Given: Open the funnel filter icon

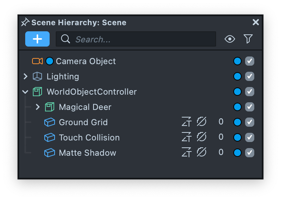Looking at the screenshot, I should pos(248,39).
